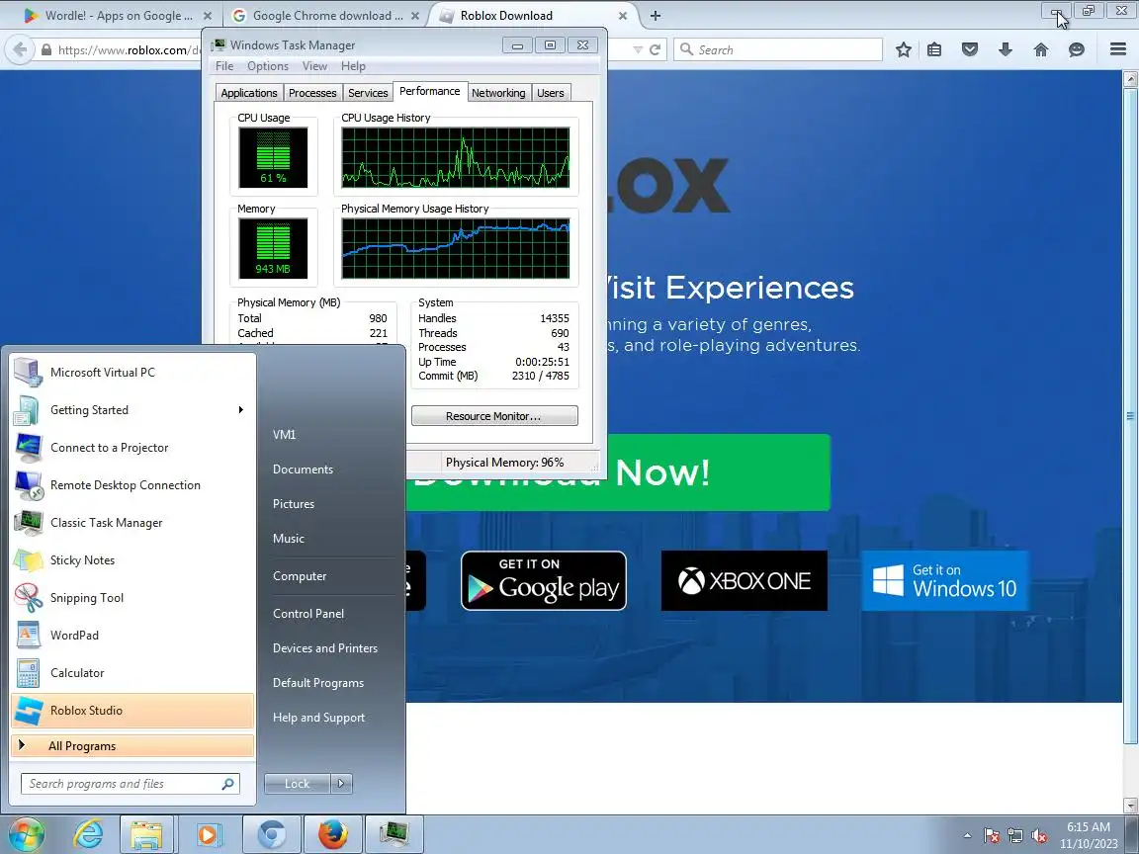Viewport: 1139px width, 854px height.
Task: Click the Lock button
Action: (297, 784)
